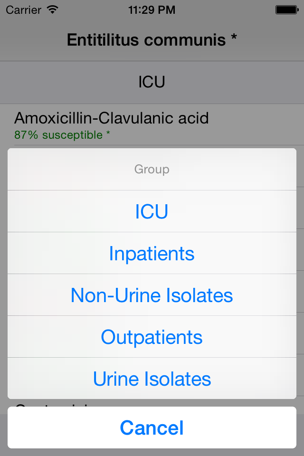
Task: Click the Entitilitus communis title
Action: point(146,40)
